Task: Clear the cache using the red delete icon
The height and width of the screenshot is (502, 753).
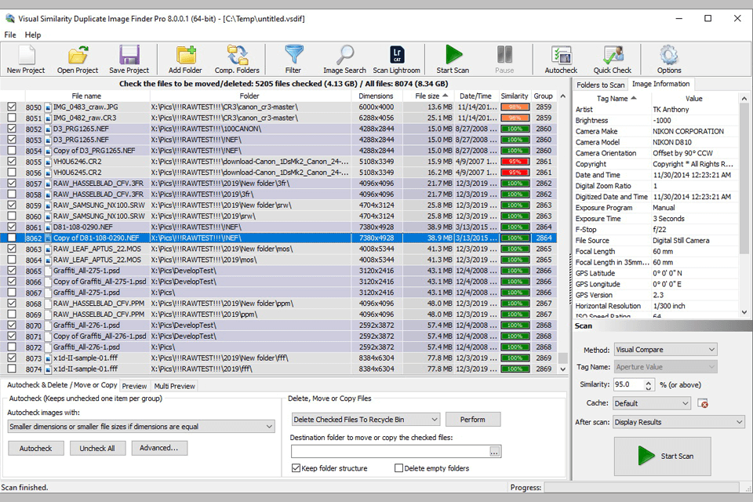Action: click(x=704, y=402)
